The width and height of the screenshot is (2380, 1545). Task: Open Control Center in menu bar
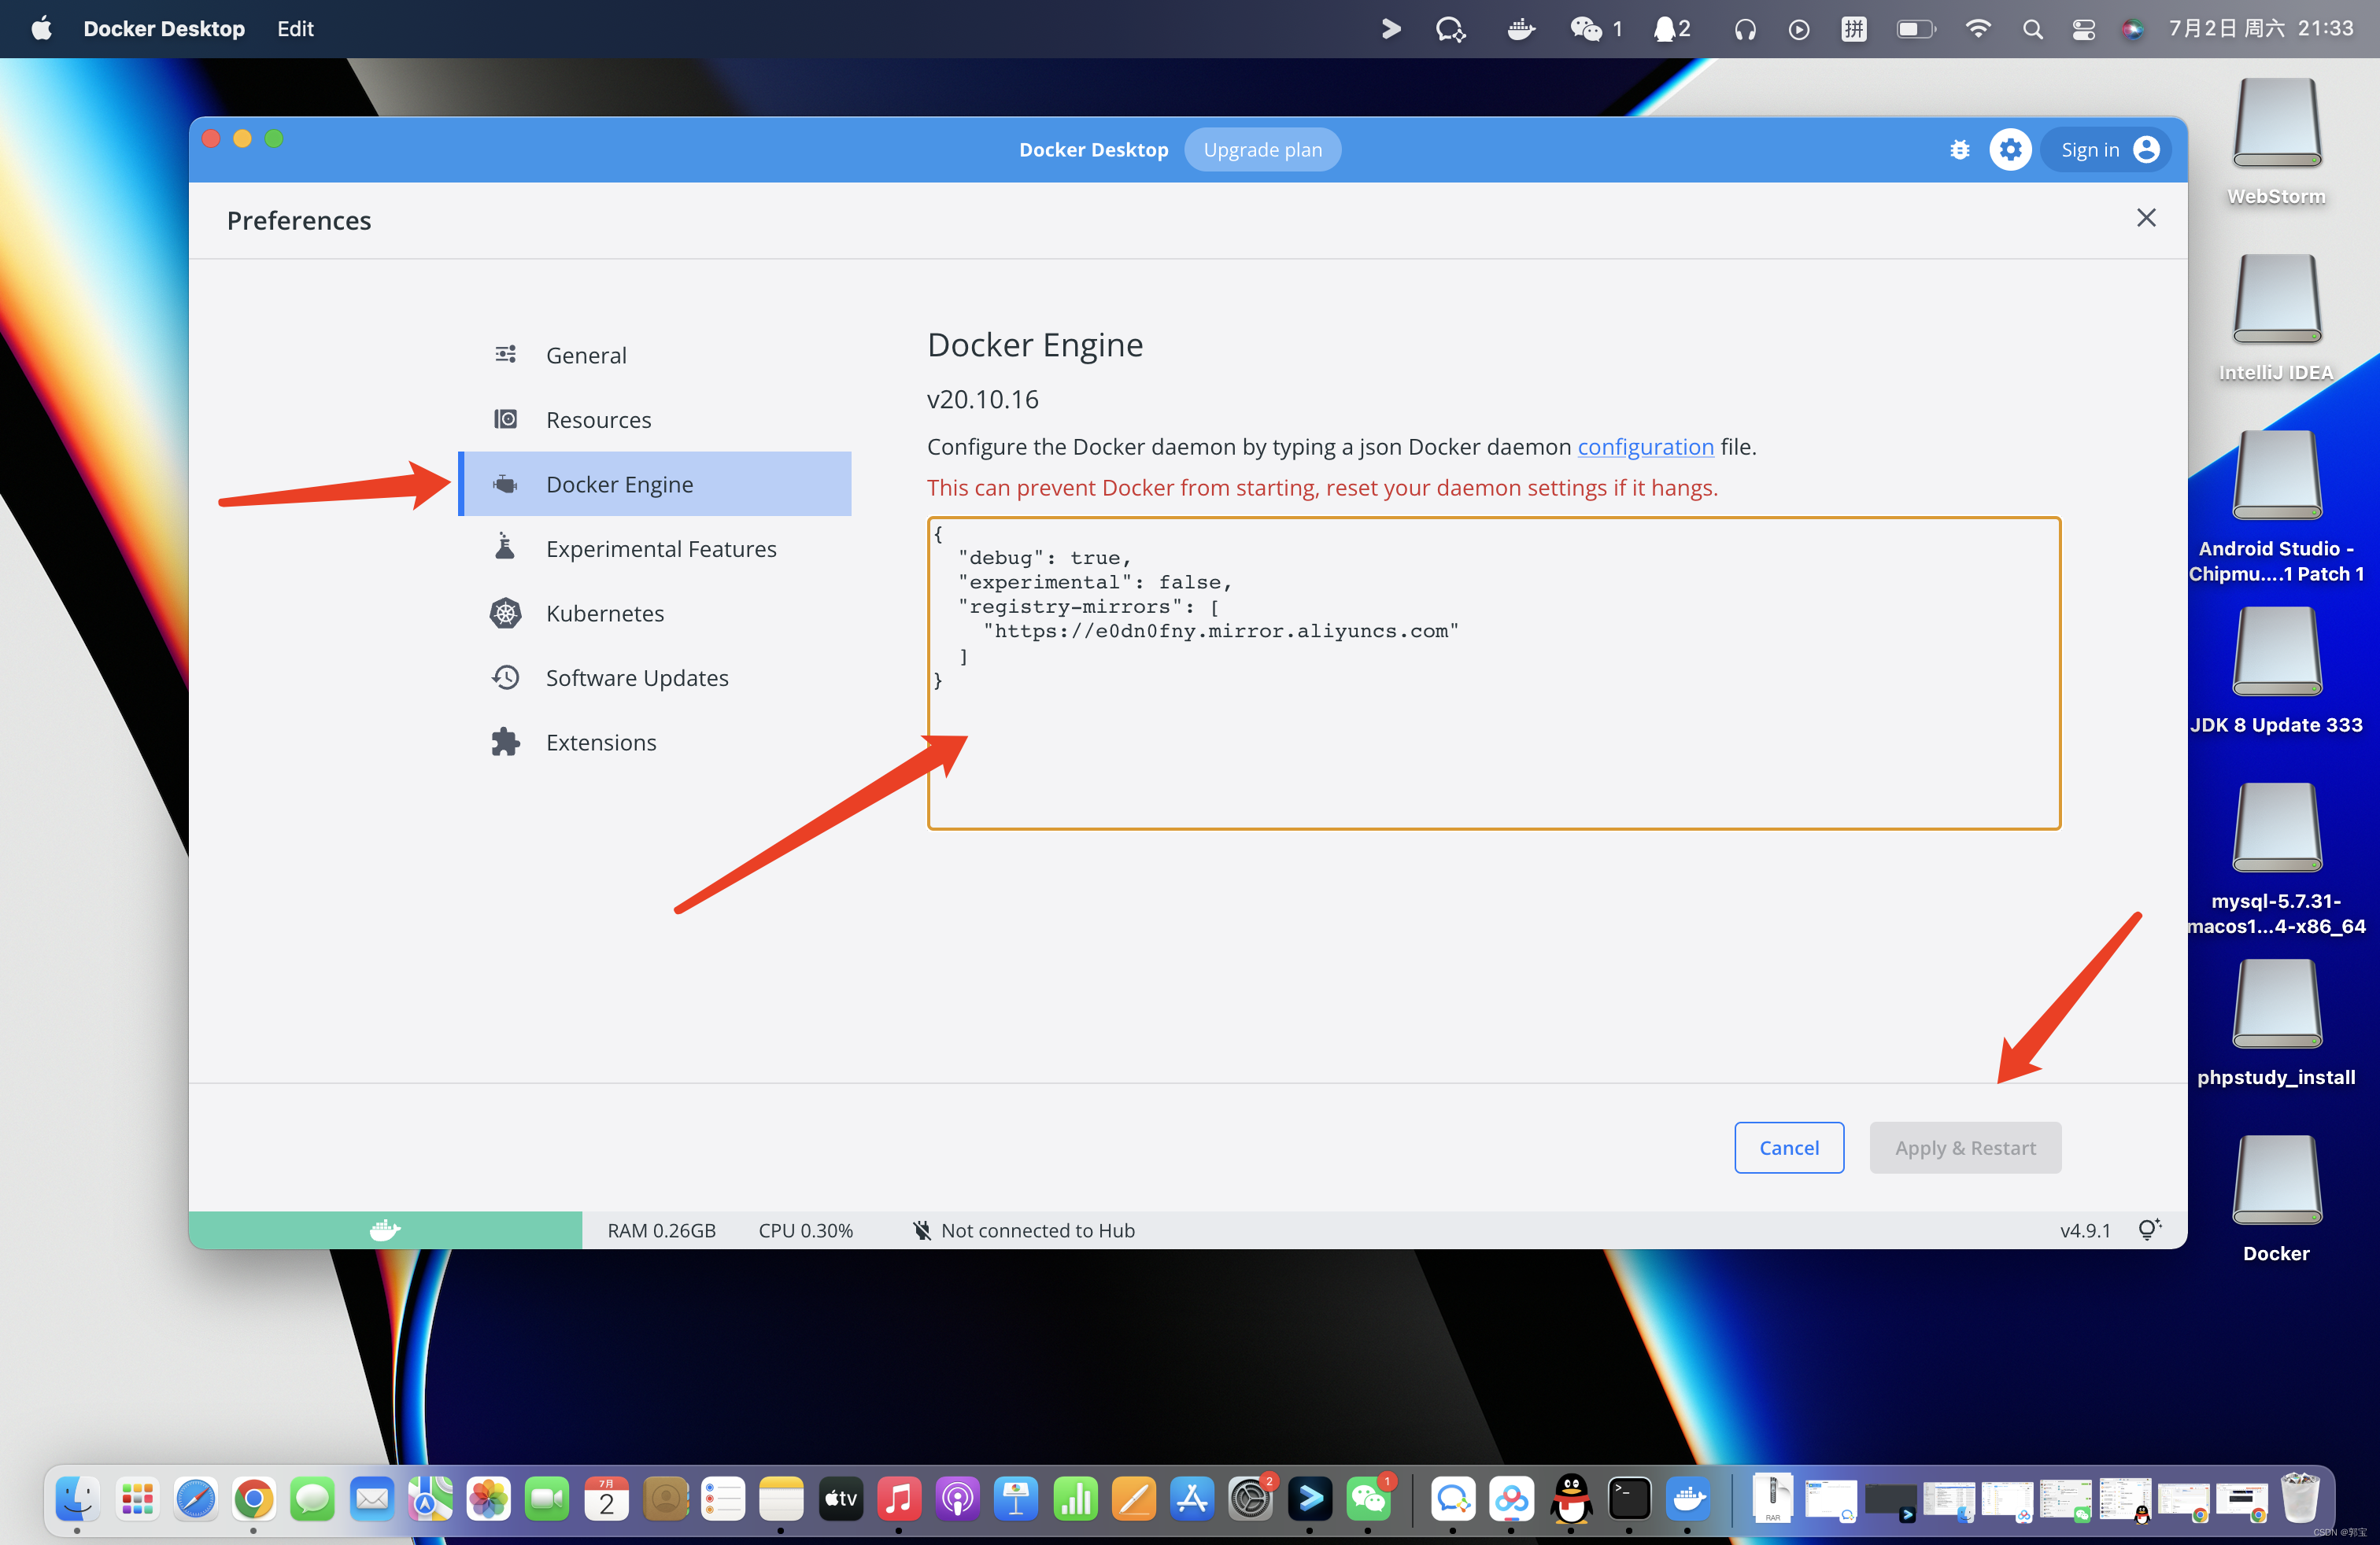(x=2083, y=29)
